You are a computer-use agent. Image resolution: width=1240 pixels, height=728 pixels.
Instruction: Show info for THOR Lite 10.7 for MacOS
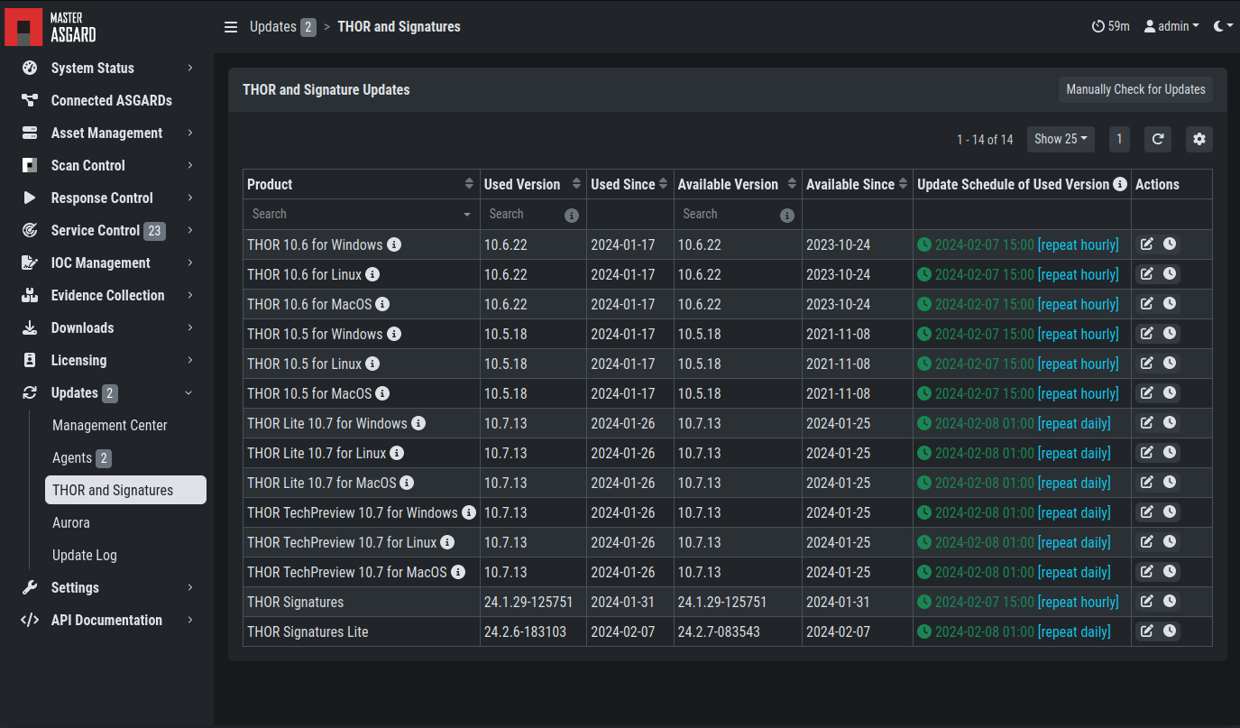point(407,483)
